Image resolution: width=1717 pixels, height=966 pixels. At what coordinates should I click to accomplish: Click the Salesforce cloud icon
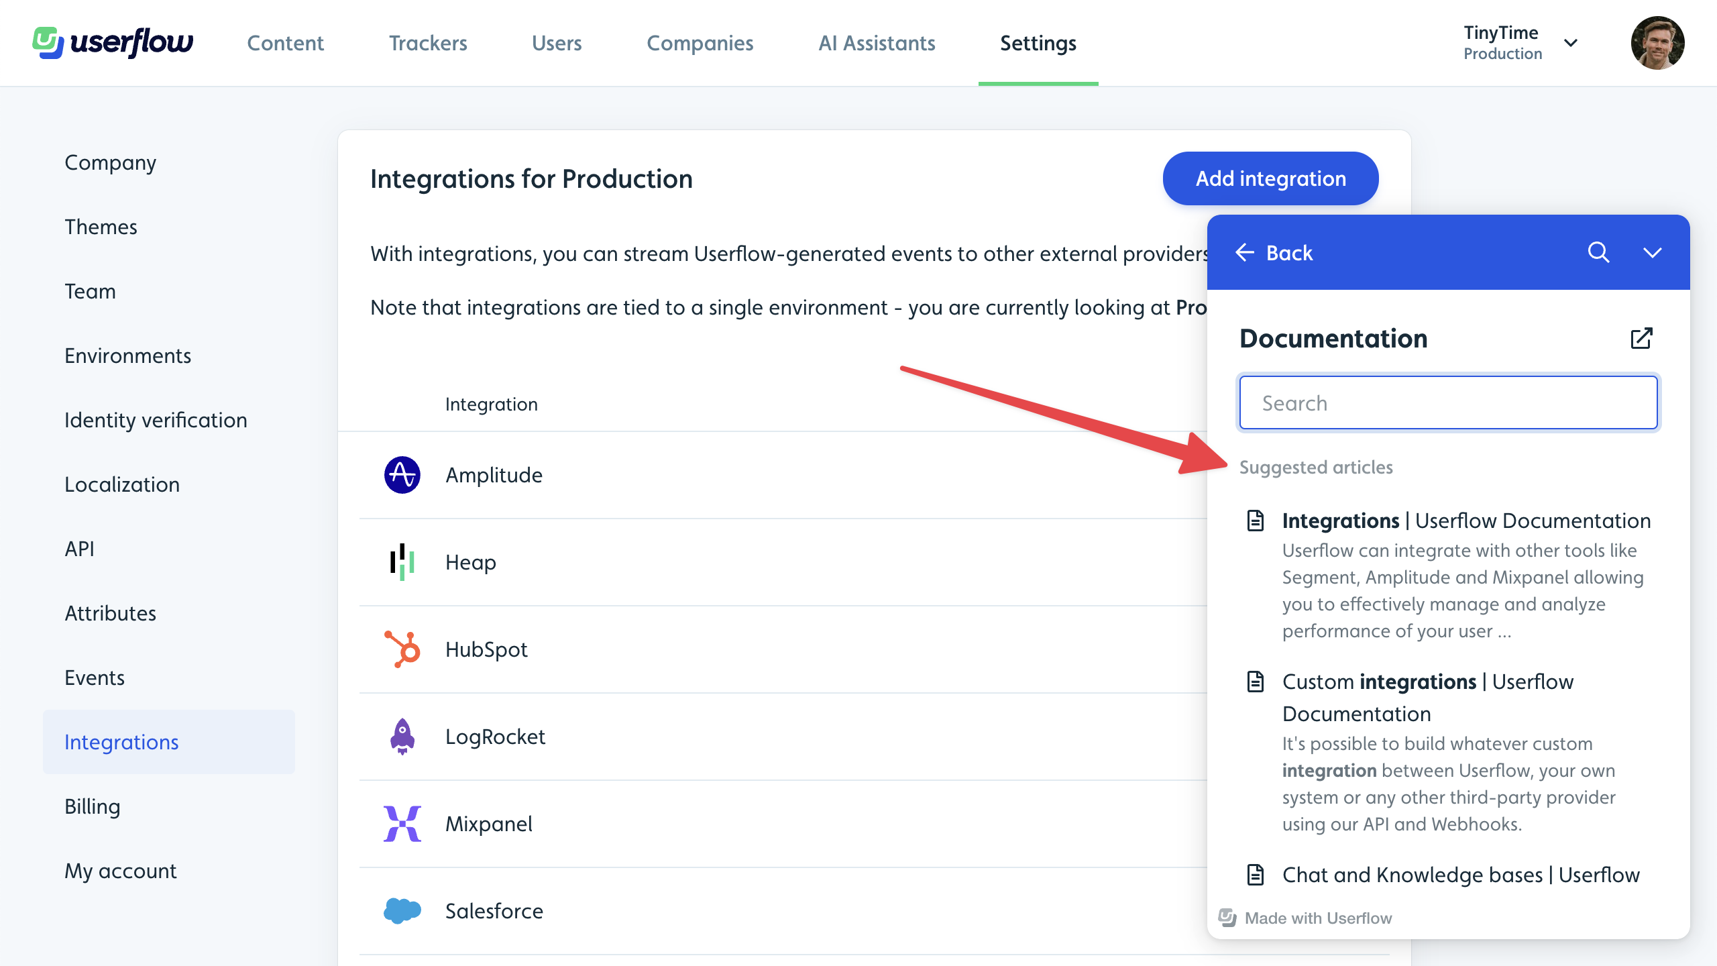coord(402,911)
